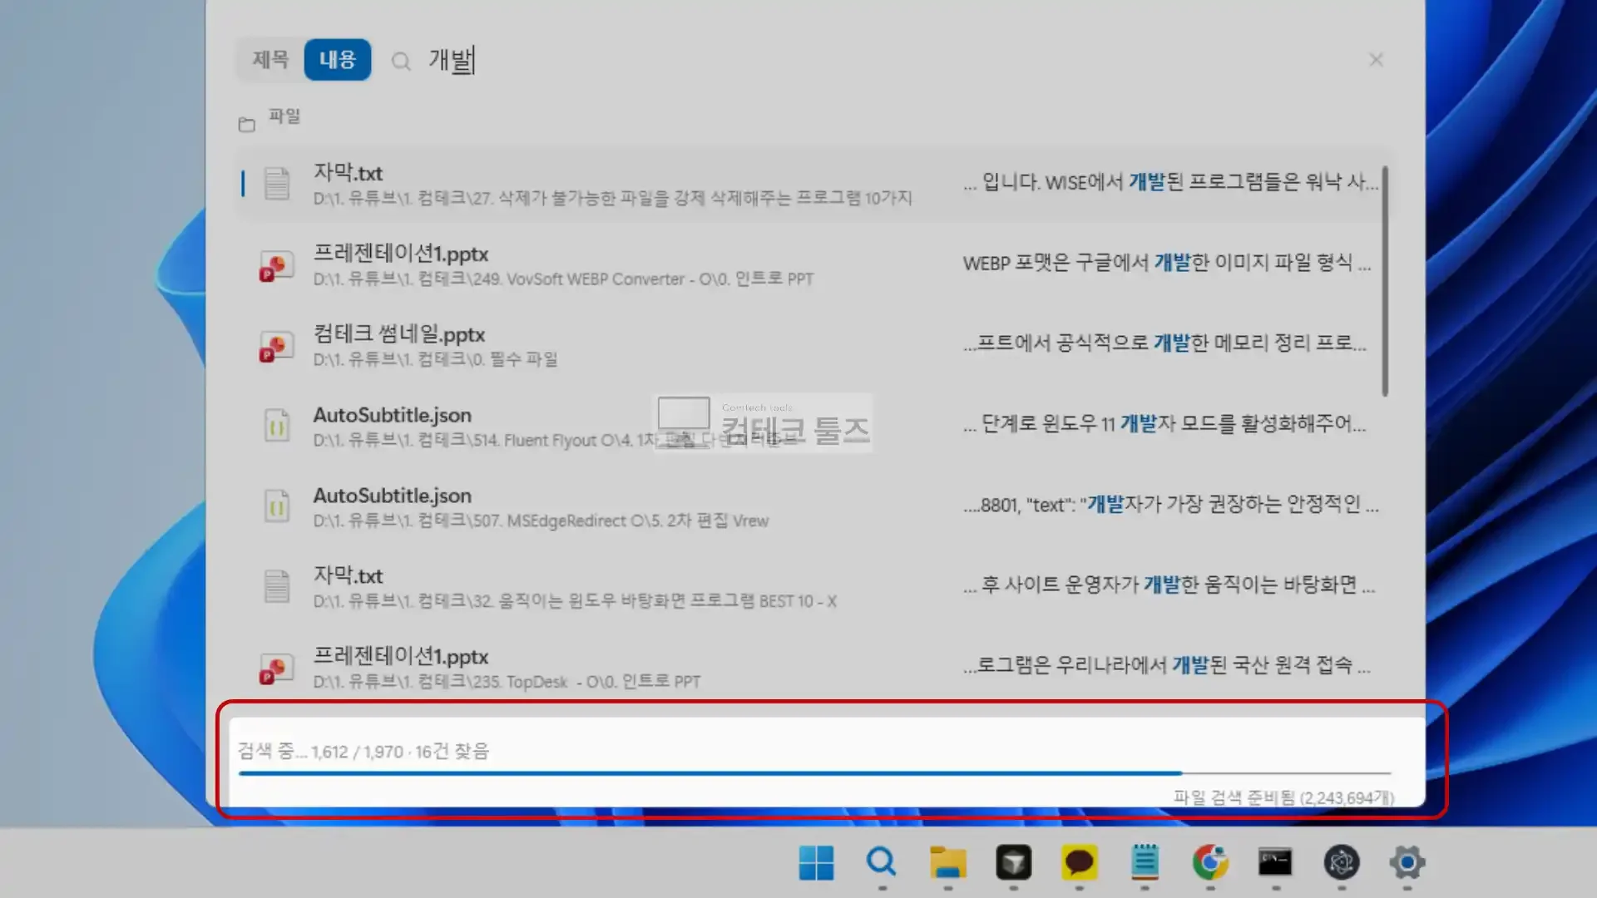Viewport: 1597px width, 898px height.
Task: Open the black cube app on taskbar
Action: (x=1013, y=863)
